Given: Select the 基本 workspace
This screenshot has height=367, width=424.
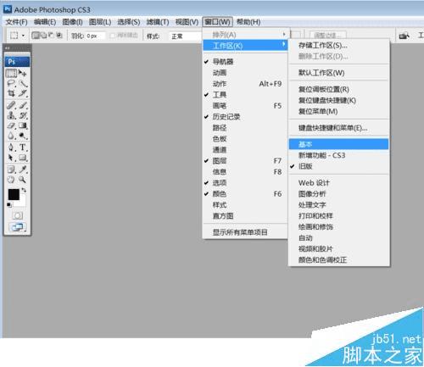Looking at the screenshot, I should [338, 144].
